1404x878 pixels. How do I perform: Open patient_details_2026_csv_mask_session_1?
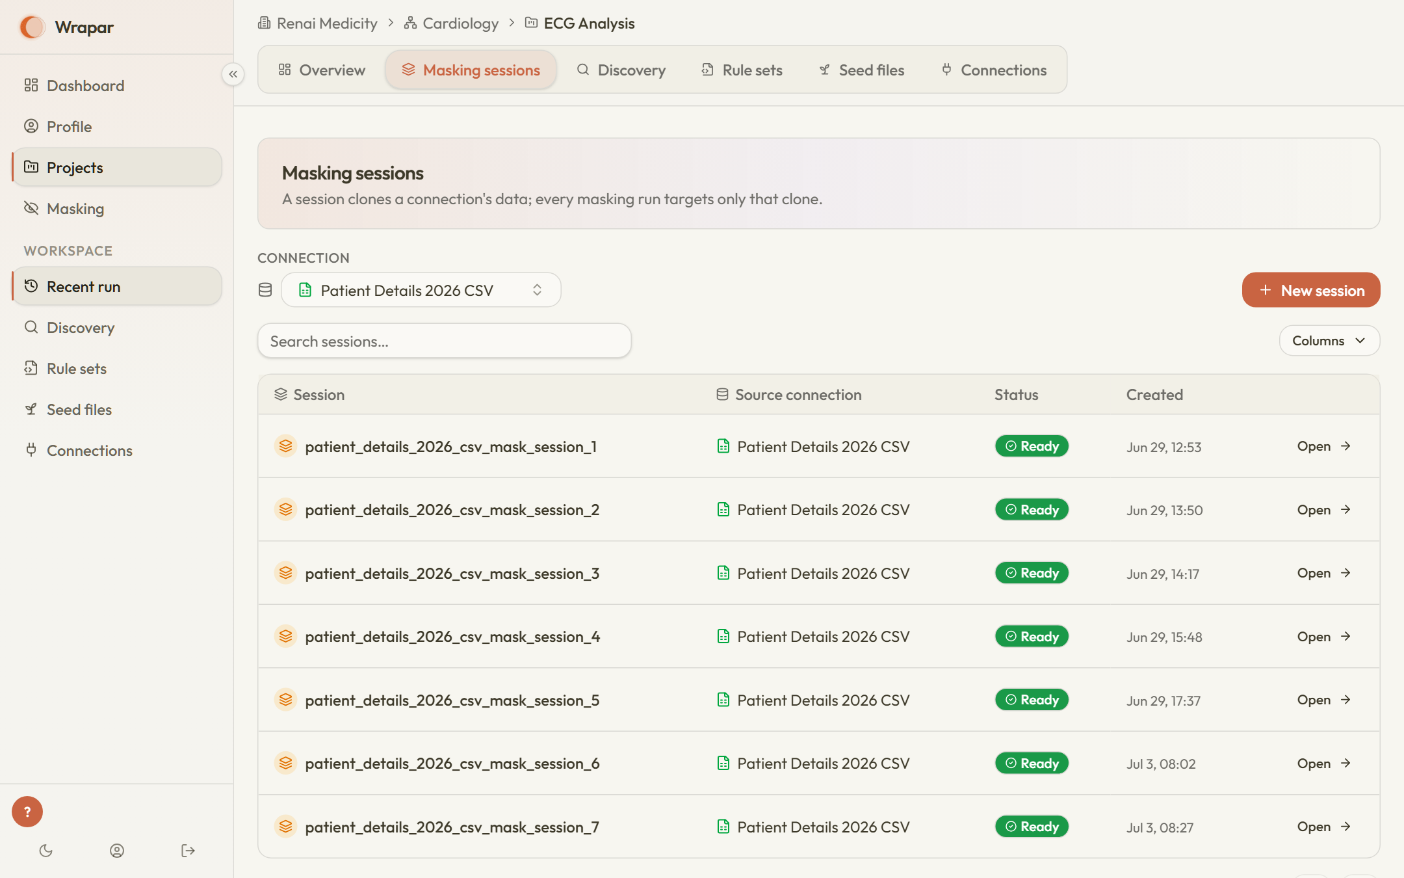(x=1324, y=446)
